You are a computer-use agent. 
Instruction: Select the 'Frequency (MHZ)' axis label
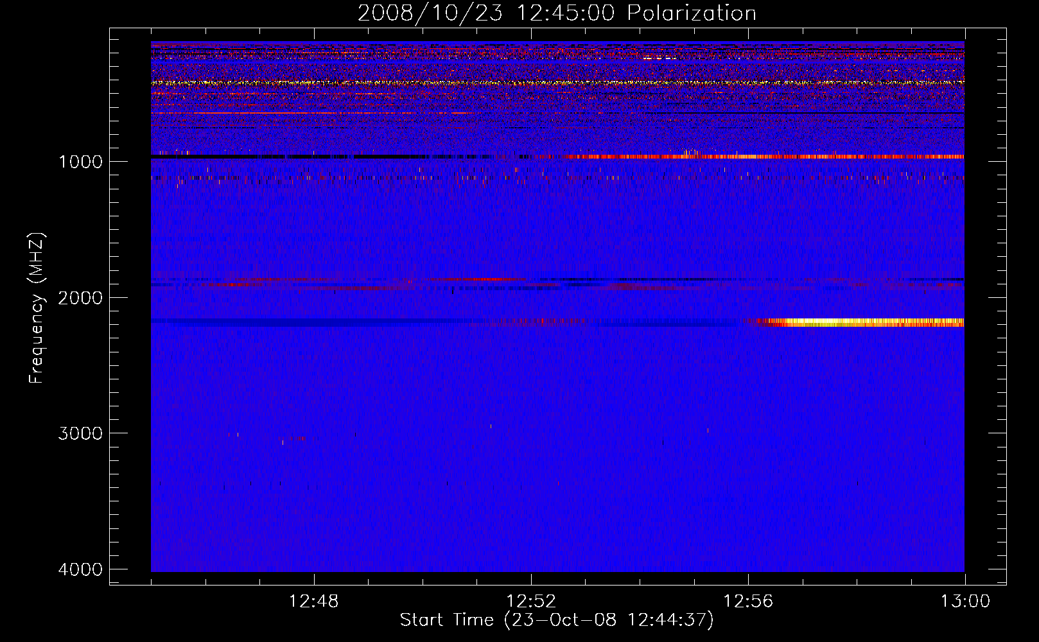(x=37, y=308)
